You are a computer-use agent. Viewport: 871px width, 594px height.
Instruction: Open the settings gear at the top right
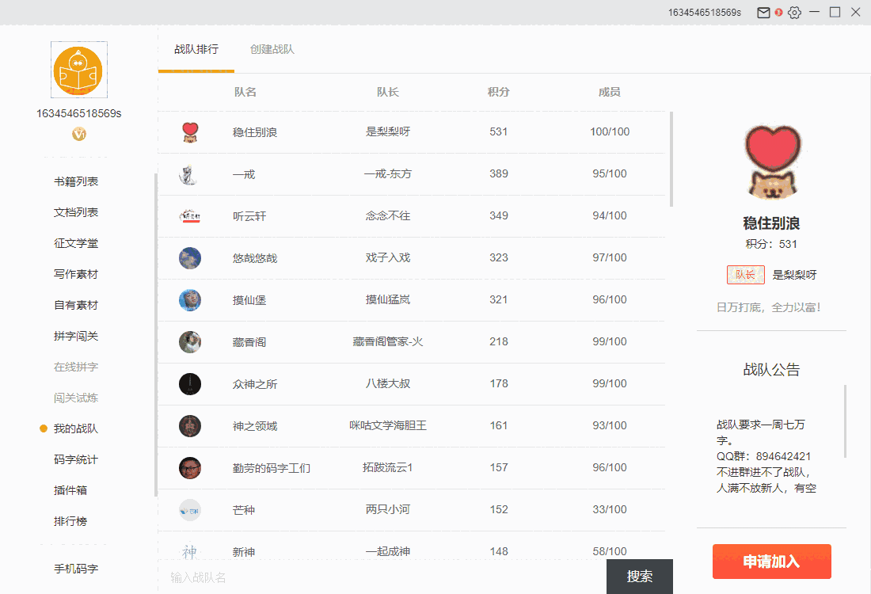point(794,12)
